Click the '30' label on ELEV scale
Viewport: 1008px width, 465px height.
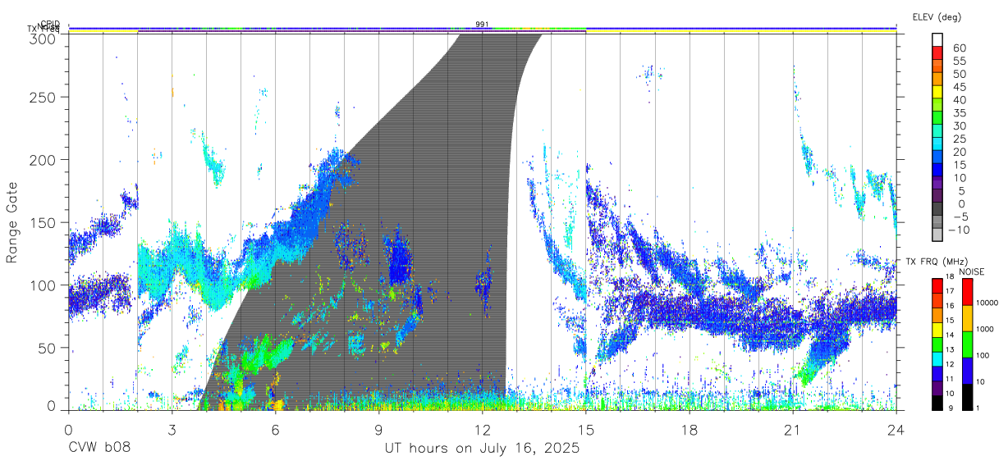pyautogui.click(x=959, y=126)
